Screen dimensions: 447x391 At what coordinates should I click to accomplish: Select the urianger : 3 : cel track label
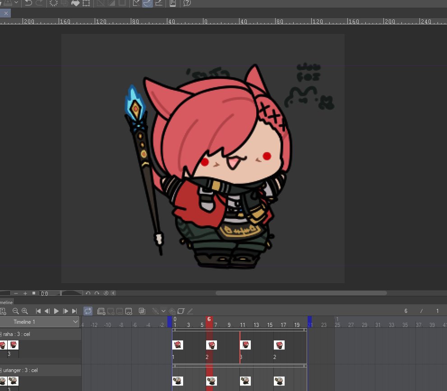(21, 370)
